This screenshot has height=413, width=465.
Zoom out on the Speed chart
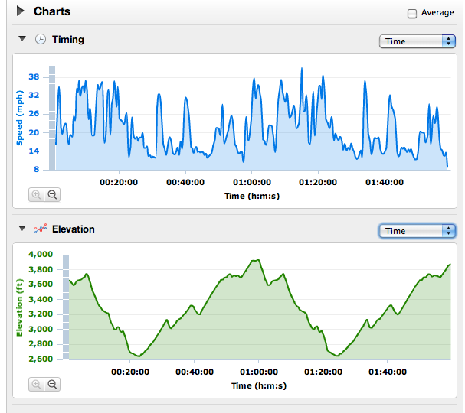click(52, 194)
